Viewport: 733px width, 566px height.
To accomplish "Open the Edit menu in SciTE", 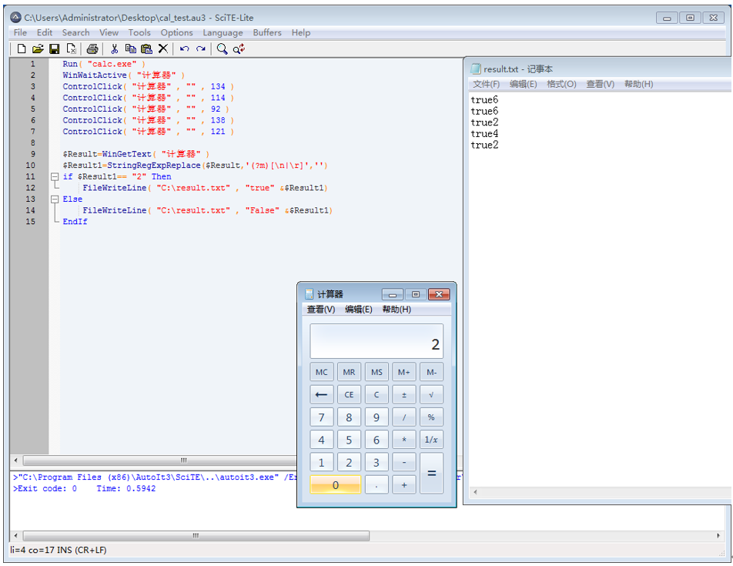I will coord(45,32).
